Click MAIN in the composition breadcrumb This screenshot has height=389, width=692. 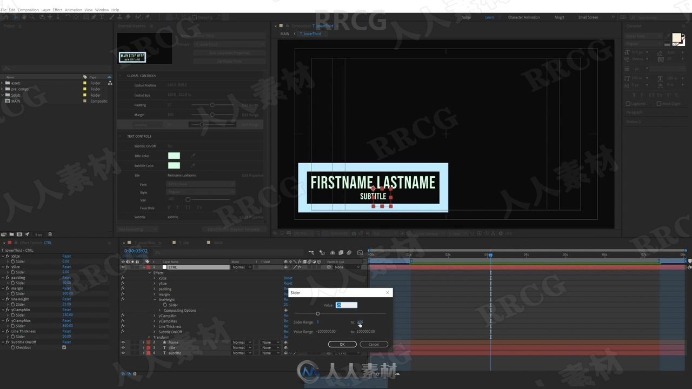point(284,33)
